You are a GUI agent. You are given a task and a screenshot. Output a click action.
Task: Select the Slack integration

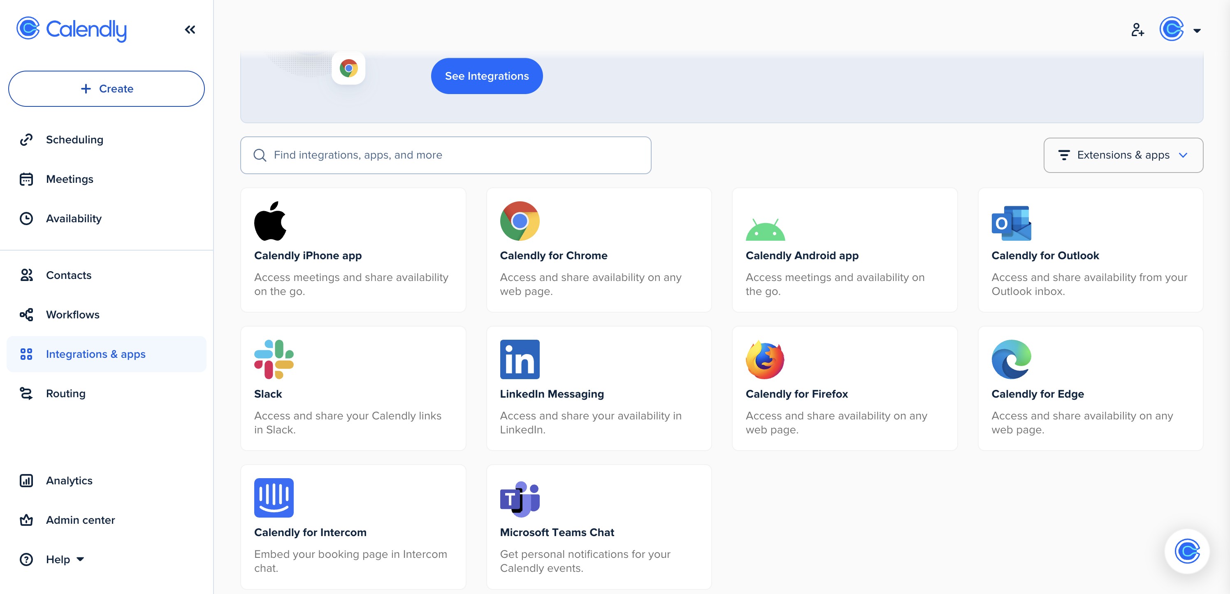[353, 388]
